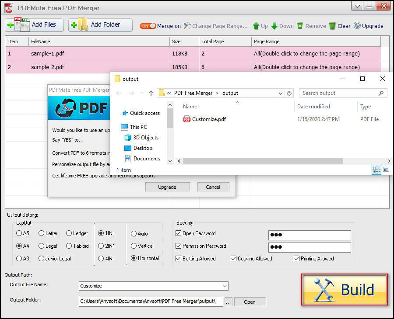Click Cancel on the upgrade dialog
Viewport: 394px width, 319px height.
[x=213, y=187]
